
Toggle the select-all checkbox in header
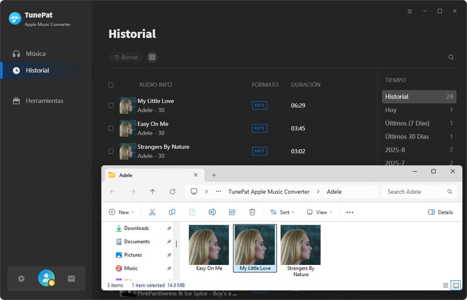[111, 85]
